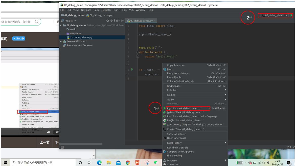Choose Paste from the context menu
Viewport: 295px width, 166px height.
195,69
